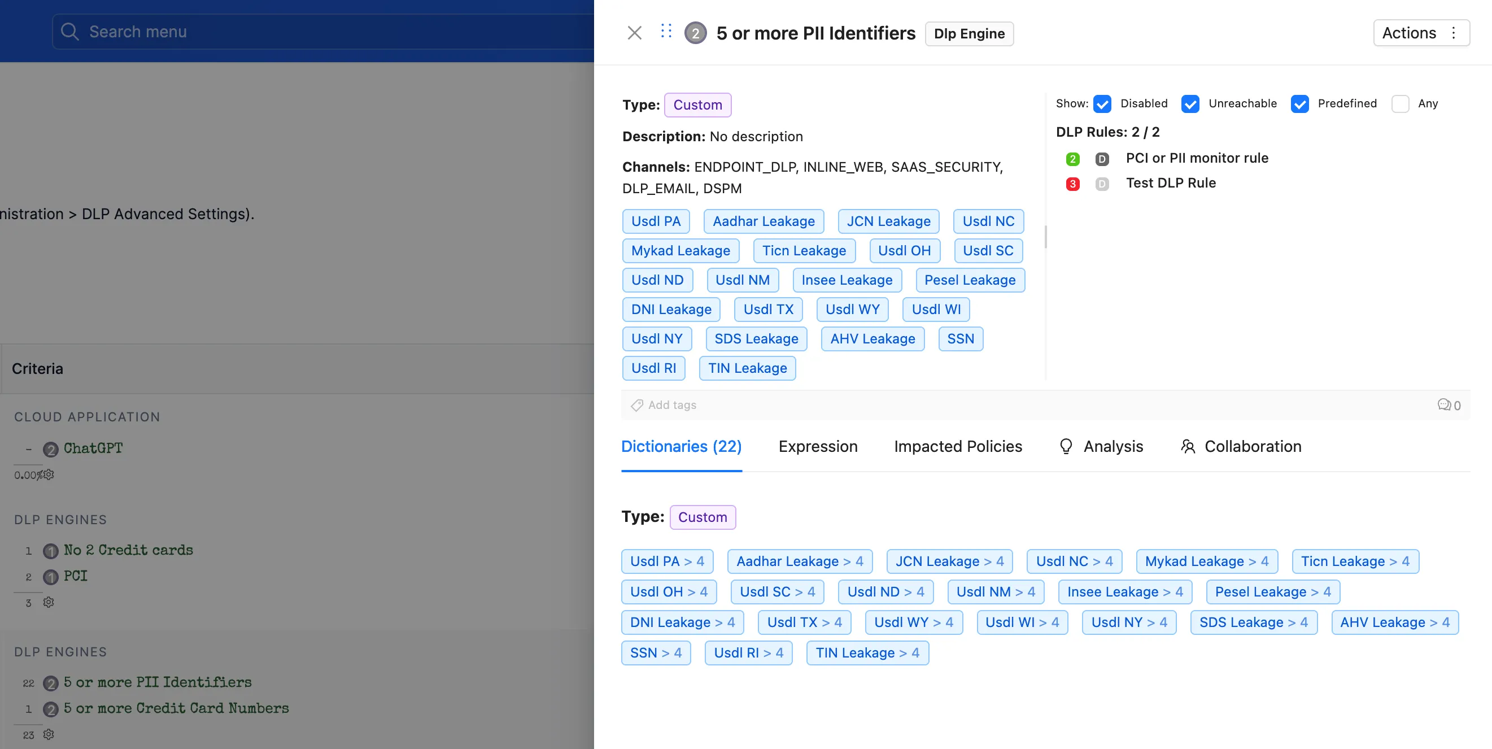This screenshot has height=749, width=1492.
Task: Select 5 or more Credit Card Numbers row
Action: 176,708
